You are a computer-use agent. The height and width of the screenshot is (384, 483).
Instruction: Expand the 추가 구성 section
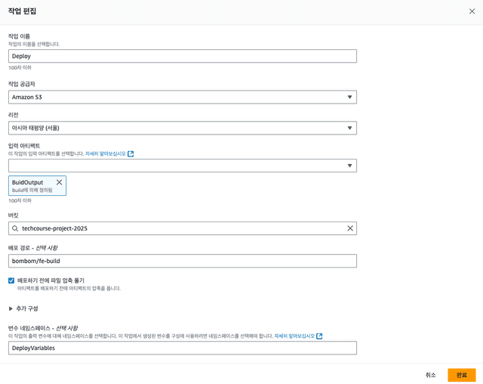23,308
